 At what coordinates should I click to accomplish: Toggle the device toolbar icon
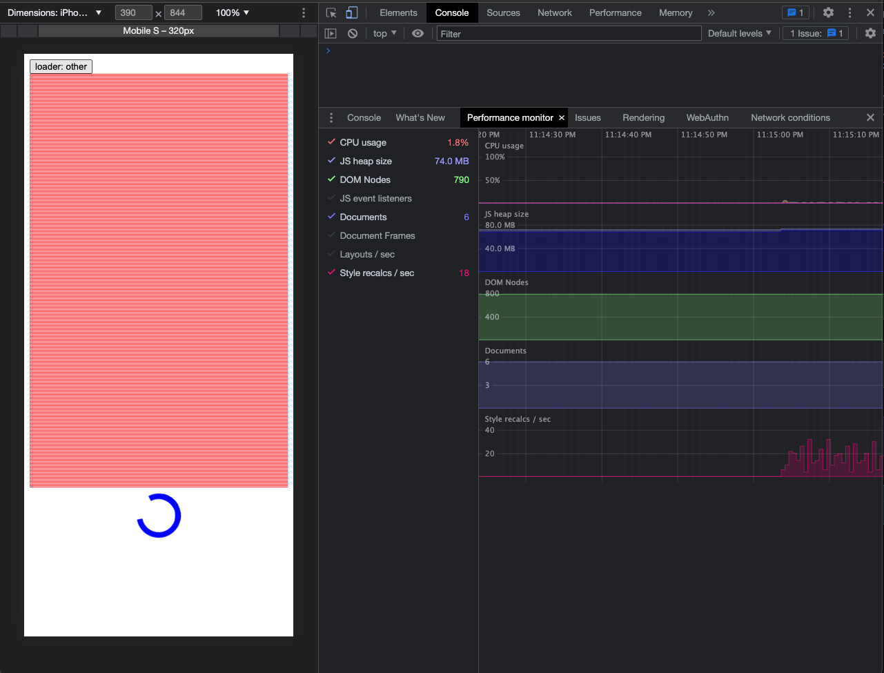pos(352,12)
